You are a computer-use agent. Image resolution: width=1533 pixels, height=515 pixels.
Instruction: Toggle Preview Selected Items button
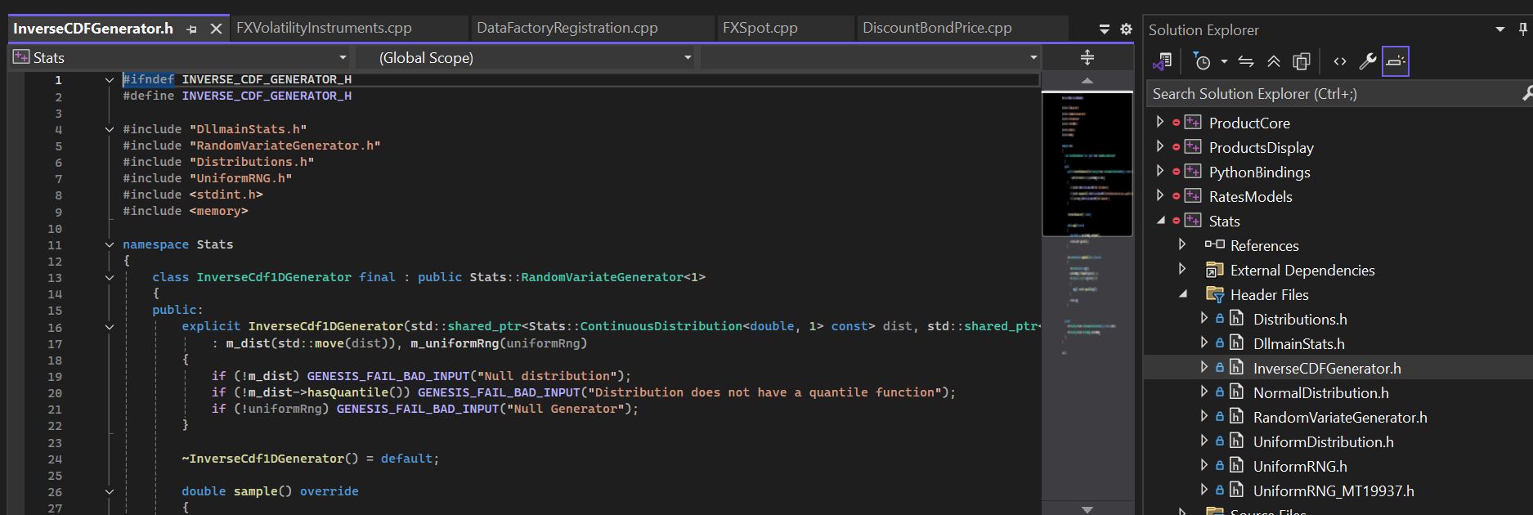(x=1395, y=61)
